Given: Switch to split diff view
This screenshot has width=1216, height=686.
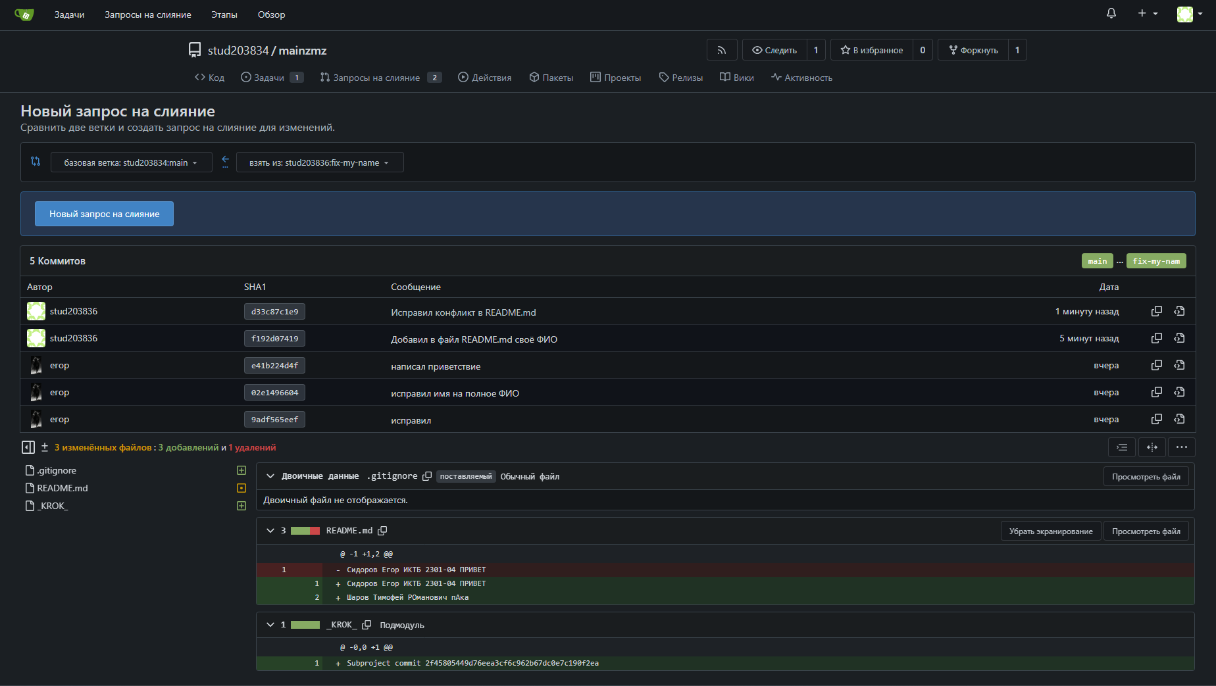Looking at the screenshot, I should (x=1152, y=447).
